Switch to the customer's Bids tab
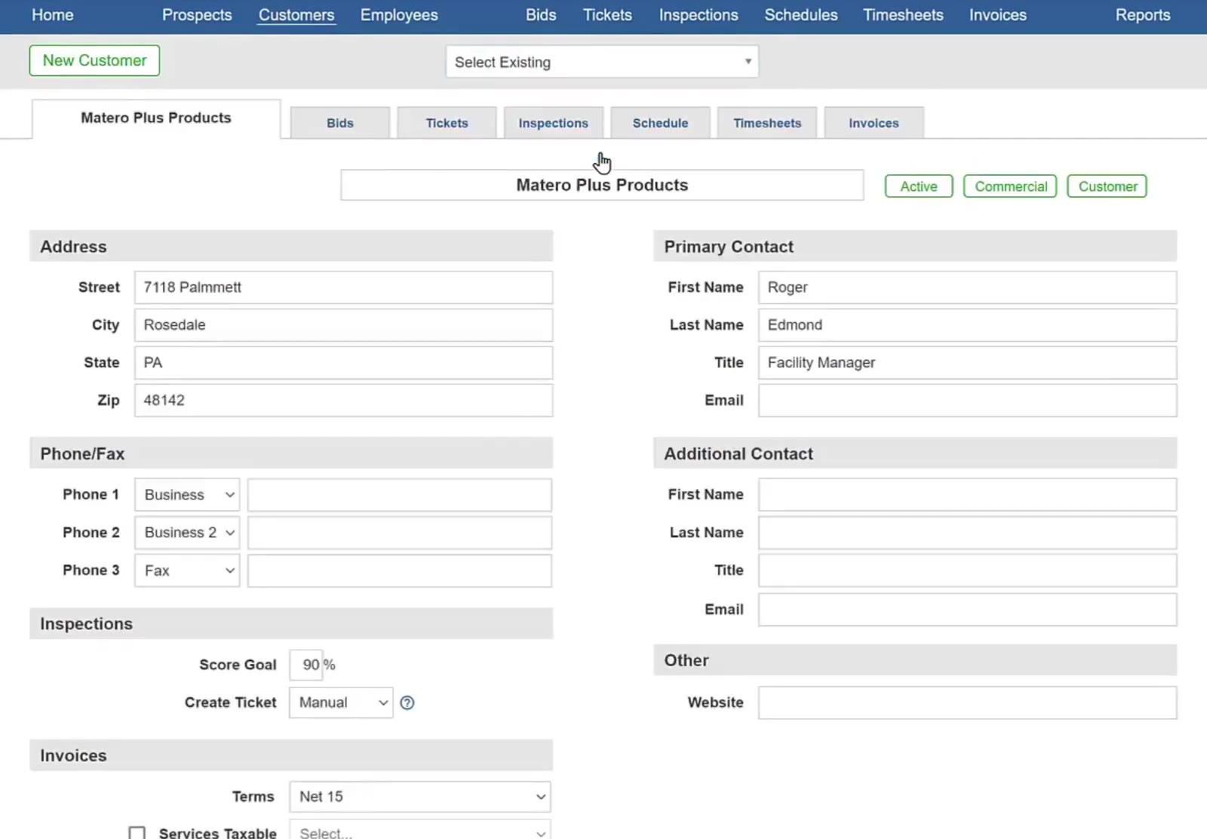This screenshot has width=1207, height=839. 340,123
